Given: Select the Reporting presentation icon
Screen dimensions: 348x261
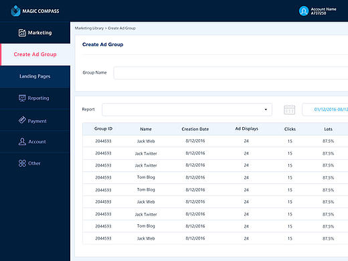Looking at the screenshot, I should 22,98.
